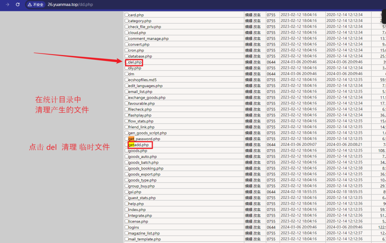Open the mail_template.php file link
Image resolution: width=386 pixels, height=243 pixels.
click(x=144, y=239)
